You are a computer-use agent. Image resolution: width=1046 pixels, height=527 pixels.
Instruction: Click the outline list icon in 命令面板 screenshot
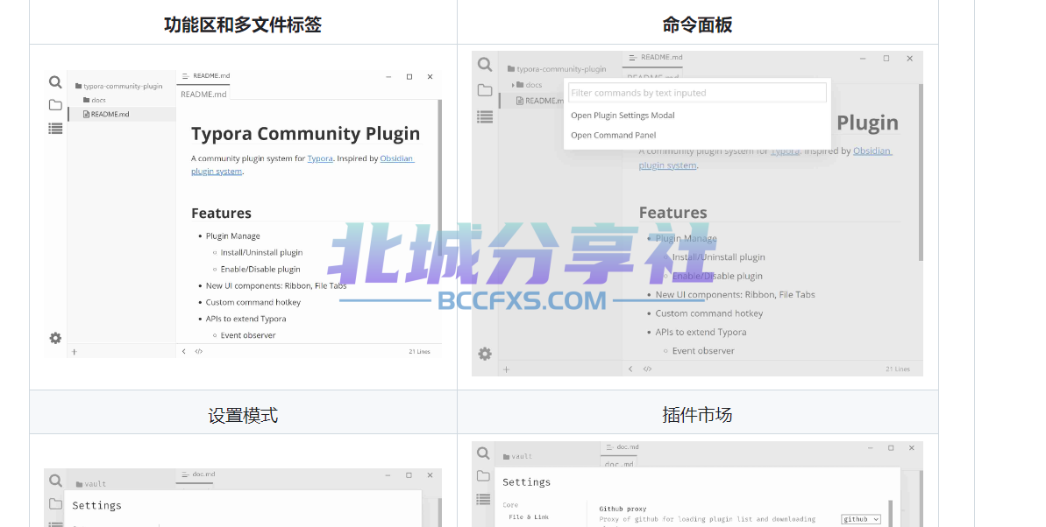(485, 117)
